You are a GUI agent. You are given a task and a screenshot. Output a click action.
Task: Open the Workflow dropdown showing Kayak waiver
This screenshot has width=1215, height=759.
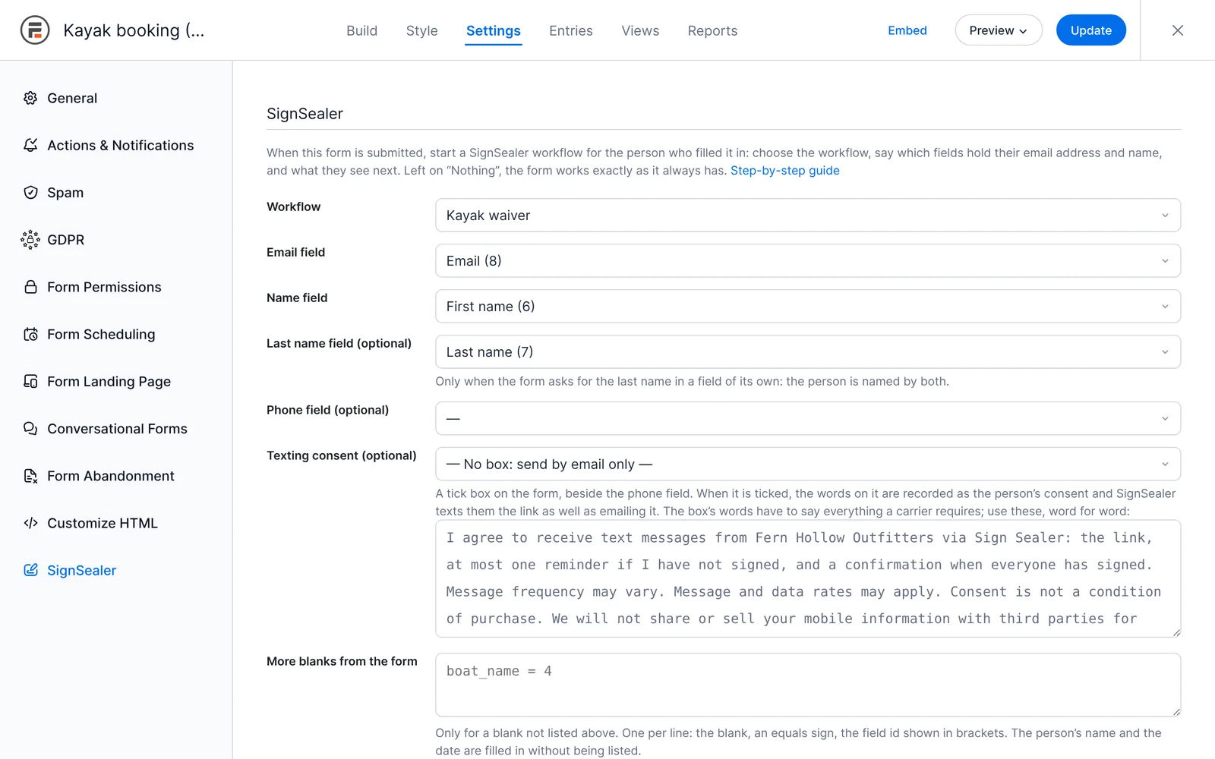(x=808, y=216)
